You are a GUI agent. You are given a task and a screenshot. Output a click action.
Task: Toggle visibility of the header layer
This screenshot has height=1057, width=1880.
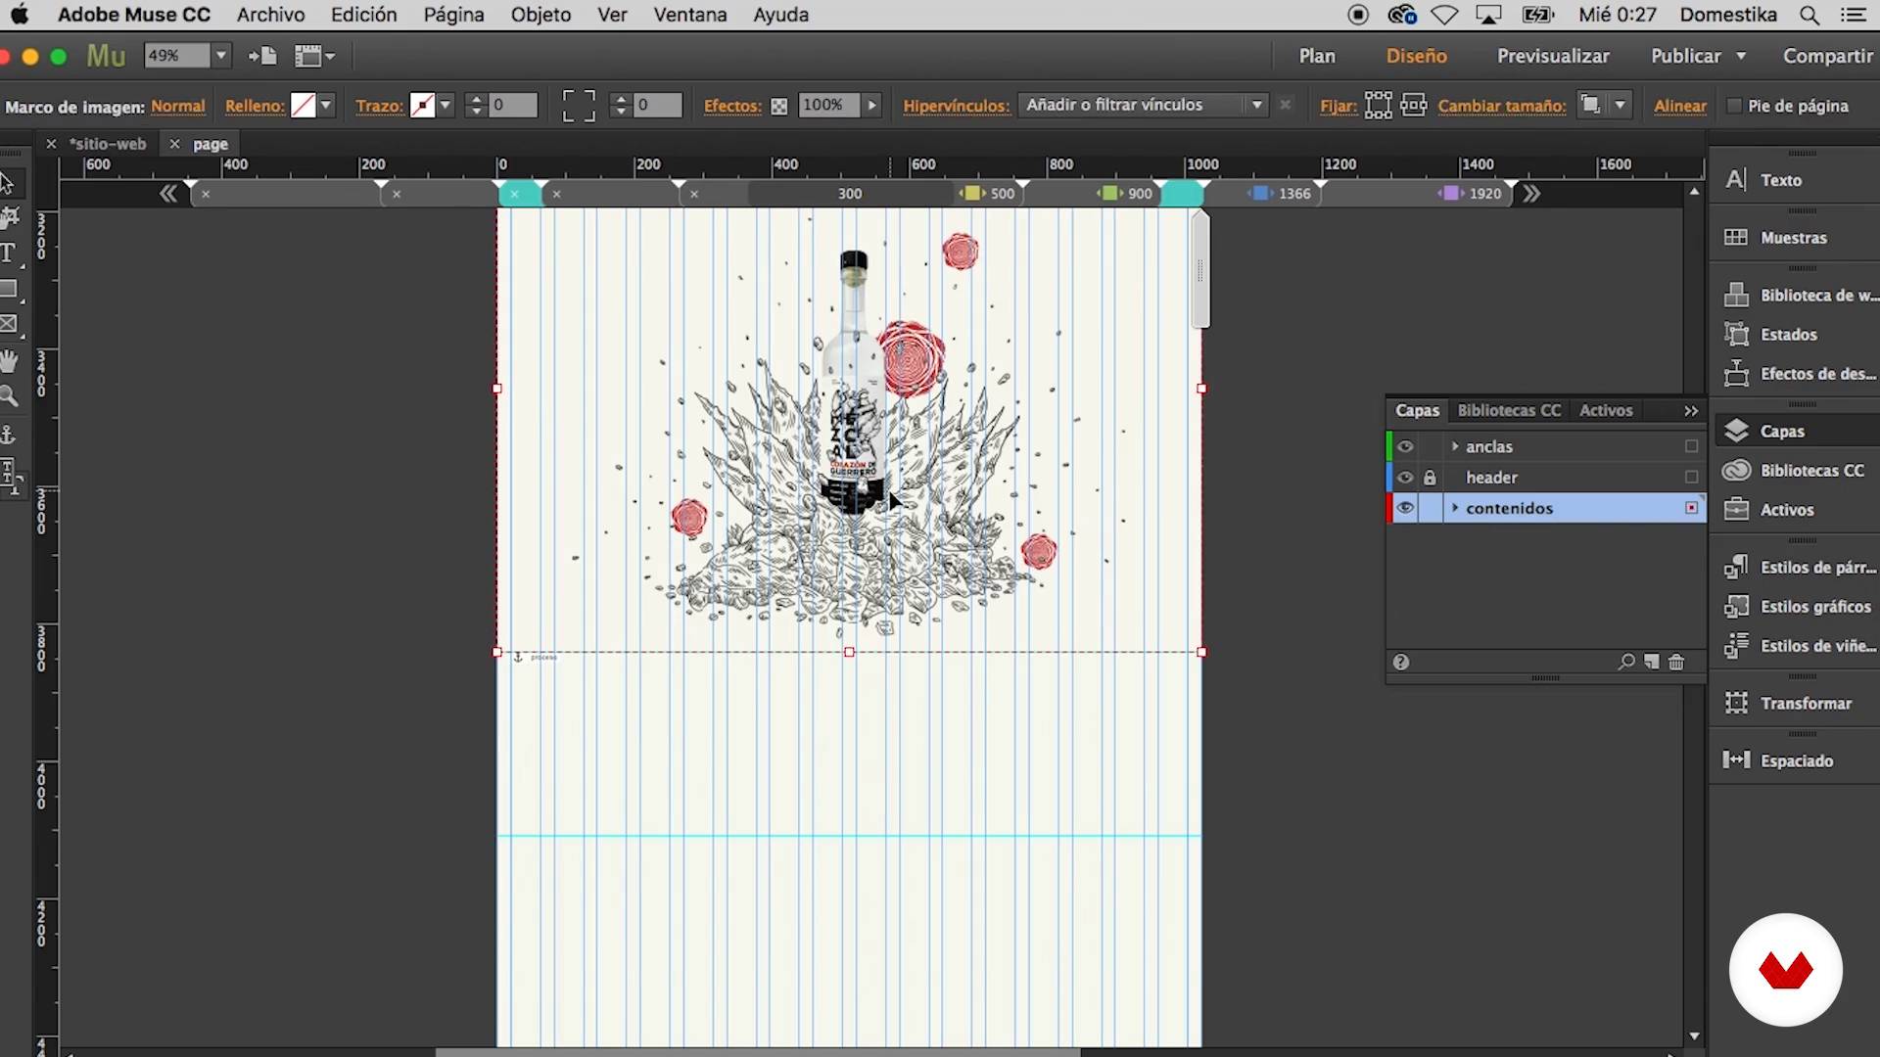coord(1405,478)
